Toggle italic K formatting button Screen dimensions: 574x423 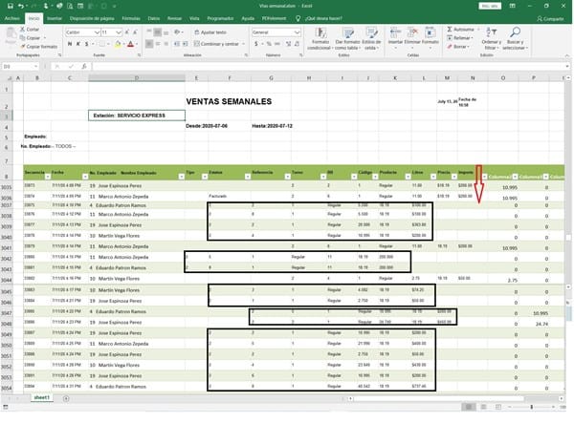[x=77, y=44]
